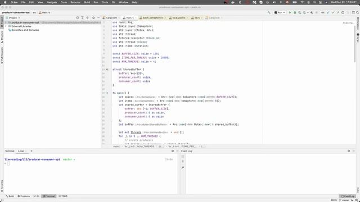
Task: Switch to the batch_semaphore.rs editor tab
Action: click(x=153, y=17)
